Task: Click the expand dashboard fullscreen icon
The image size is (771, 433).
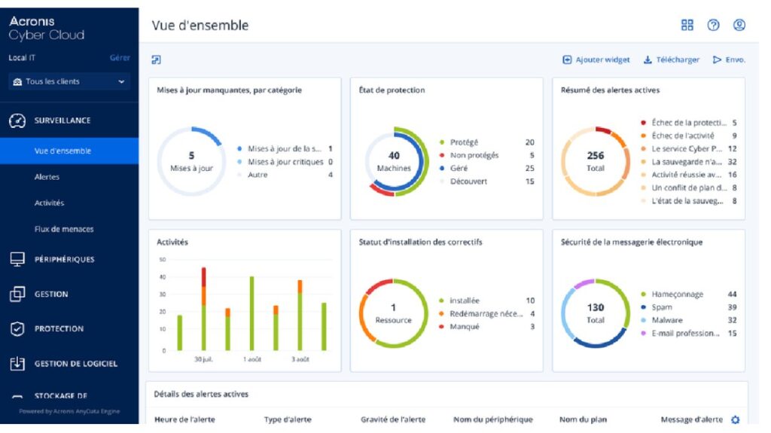Action: [x=157, y=60]
